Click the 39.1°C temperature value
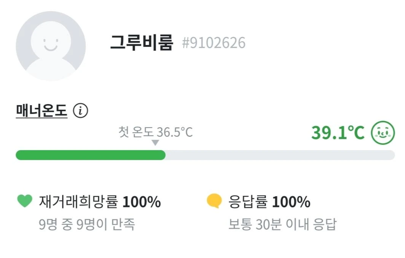405x258 pixels. pos(338,133)
